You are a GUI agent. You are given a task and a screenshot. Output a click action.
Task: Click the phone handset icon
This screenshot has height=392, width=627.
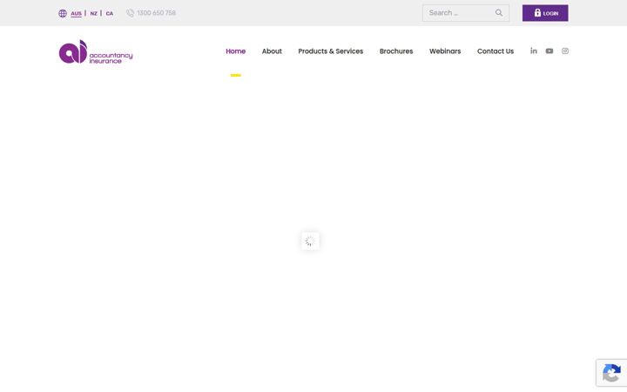130,13
